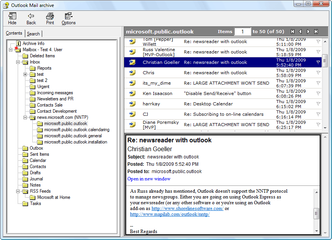The image size is (332, 240).
Task: Collapse the Mailbox - Test 4. User node
Action: pos(11,50)
